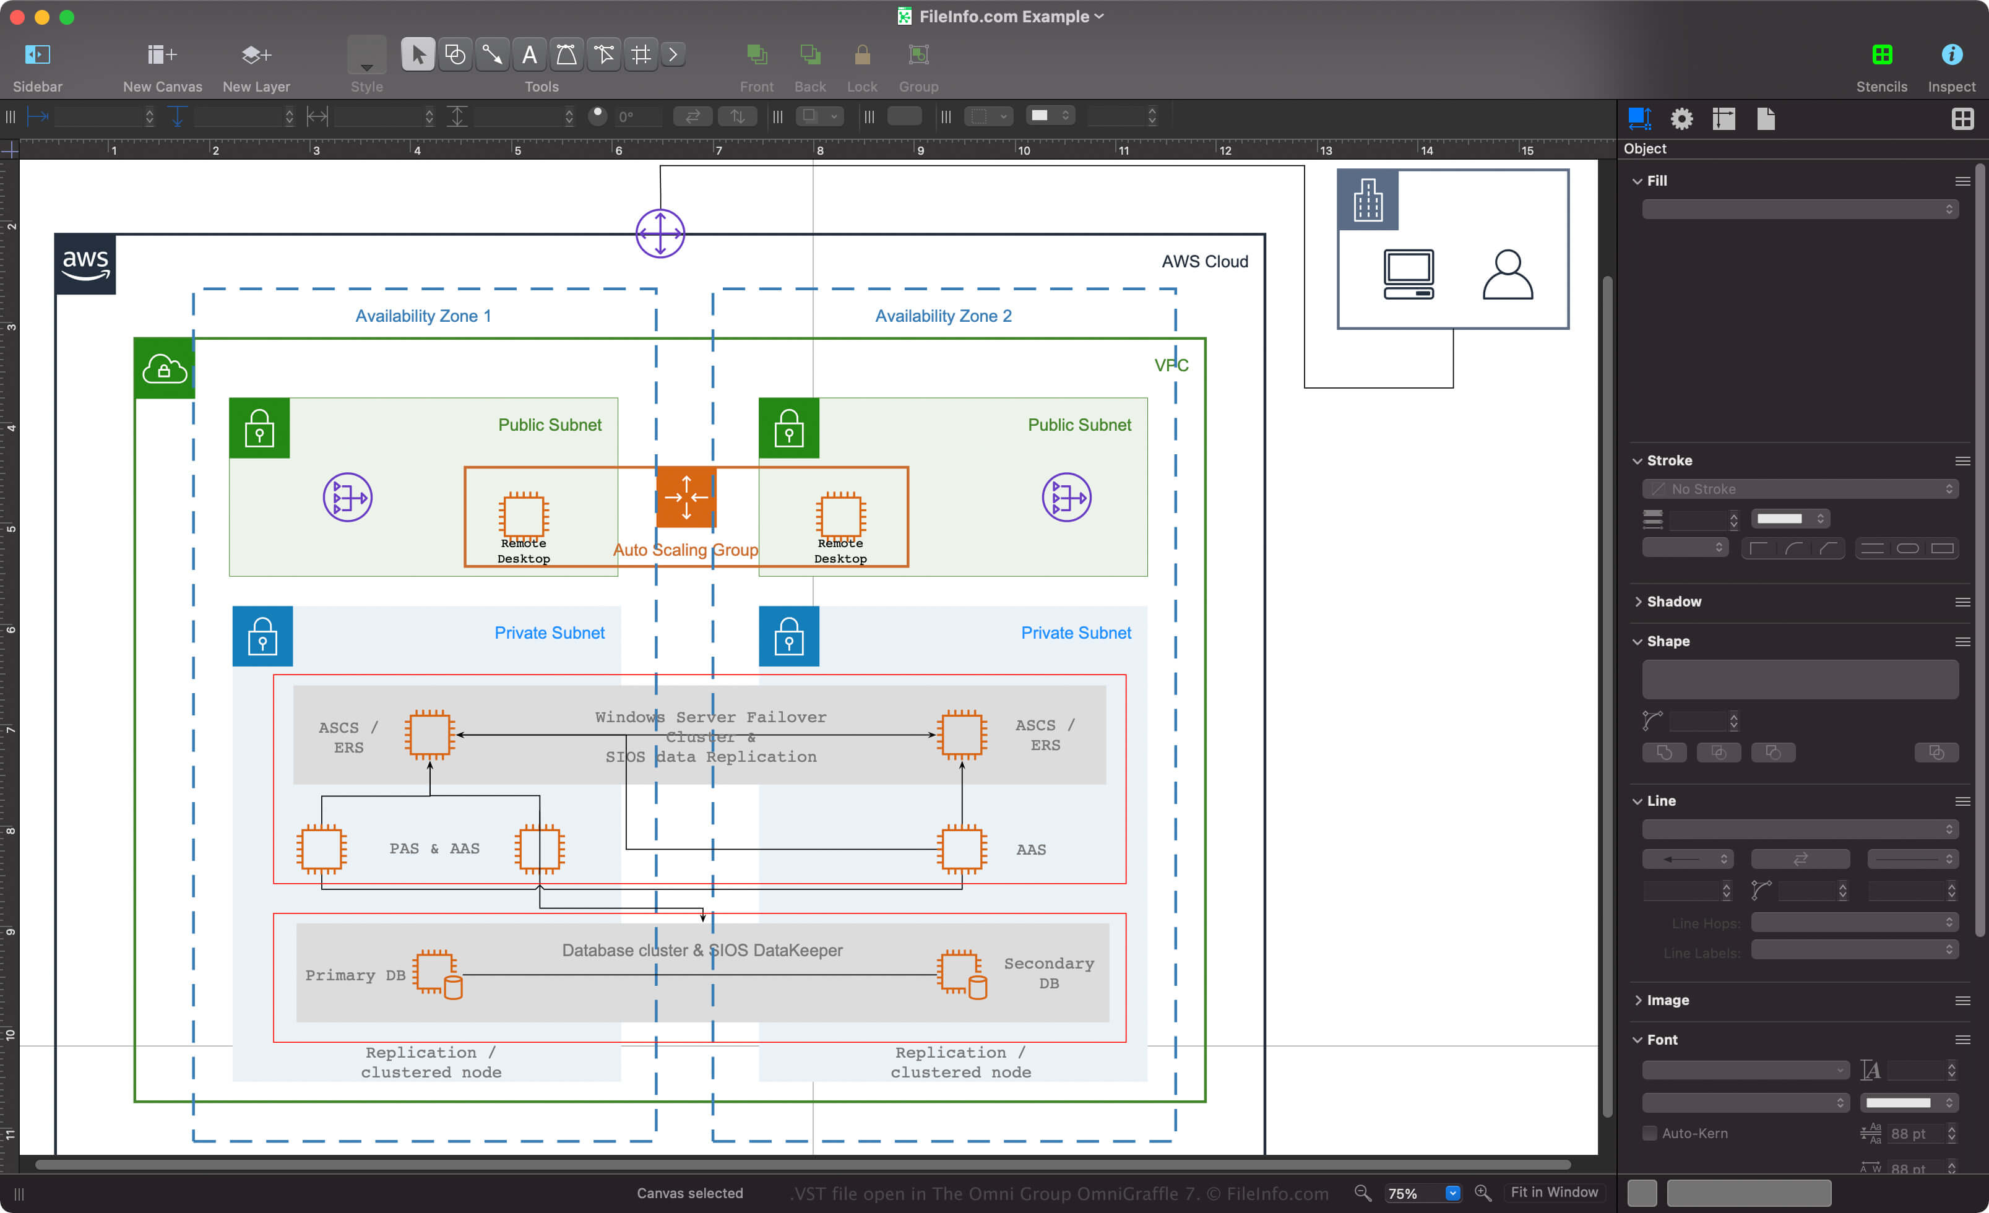Enable the Auto-Kern checkbox
Screen dimensions: 1989x1213
(x=1649, y=1133)
